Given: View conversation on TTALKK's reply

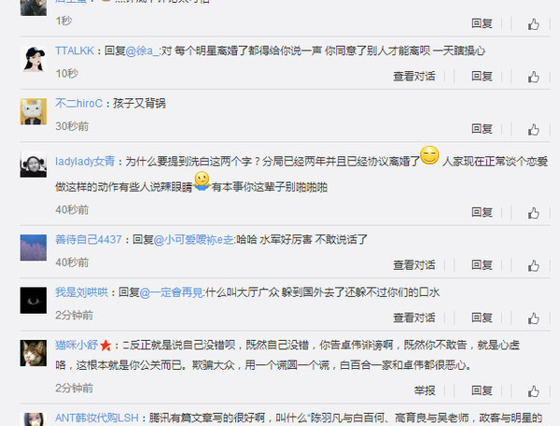Looking at the screenshot, I should click(413, 76).
